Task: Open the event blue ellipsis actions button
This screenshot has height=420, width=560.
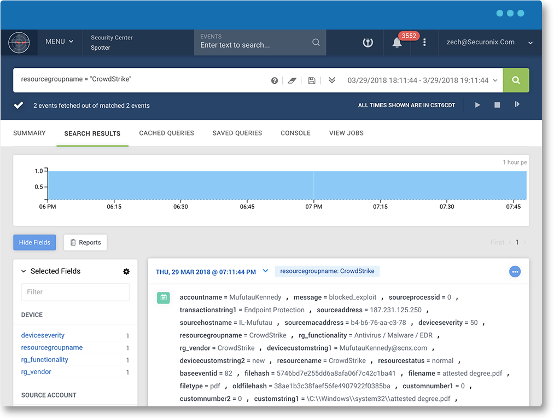Action: (515, 272)
